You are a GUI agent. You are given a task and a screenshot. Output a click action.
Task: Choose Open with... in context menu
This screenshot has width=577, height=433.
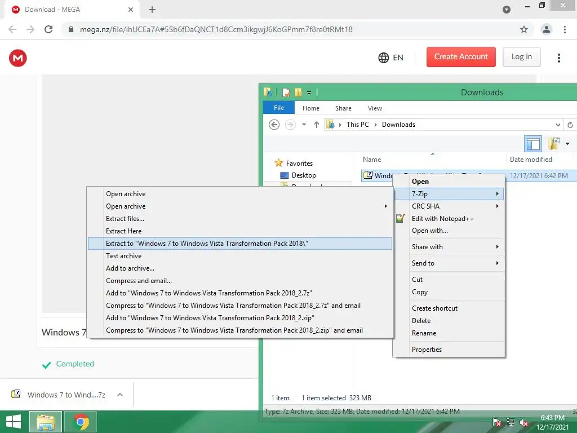pos(449,231)
